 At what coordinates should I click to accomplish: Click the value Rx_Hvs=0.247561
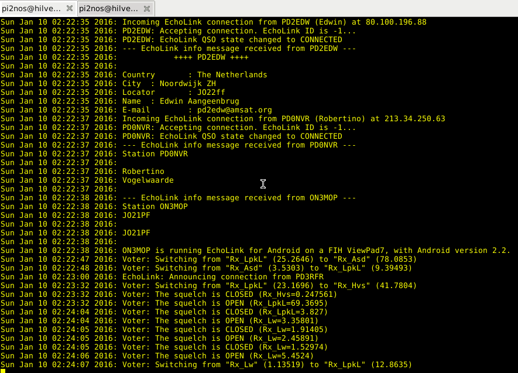click(298, 295)
